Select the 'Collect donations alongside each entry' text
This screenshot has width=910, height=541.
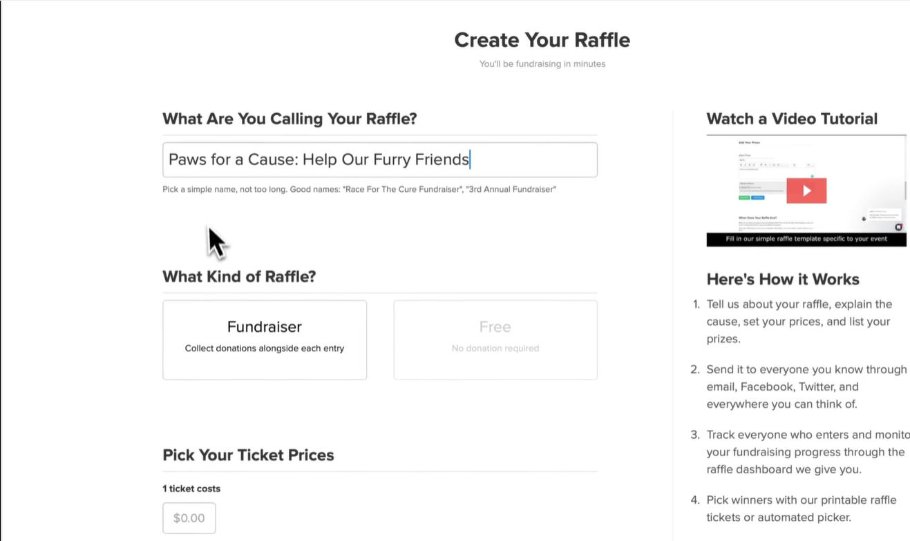tap(264, 348)
